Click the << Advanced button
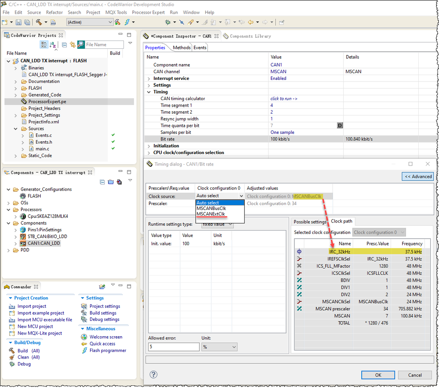Image resolution: width=439 pixels, height=388 pixels. coord(417,176)
